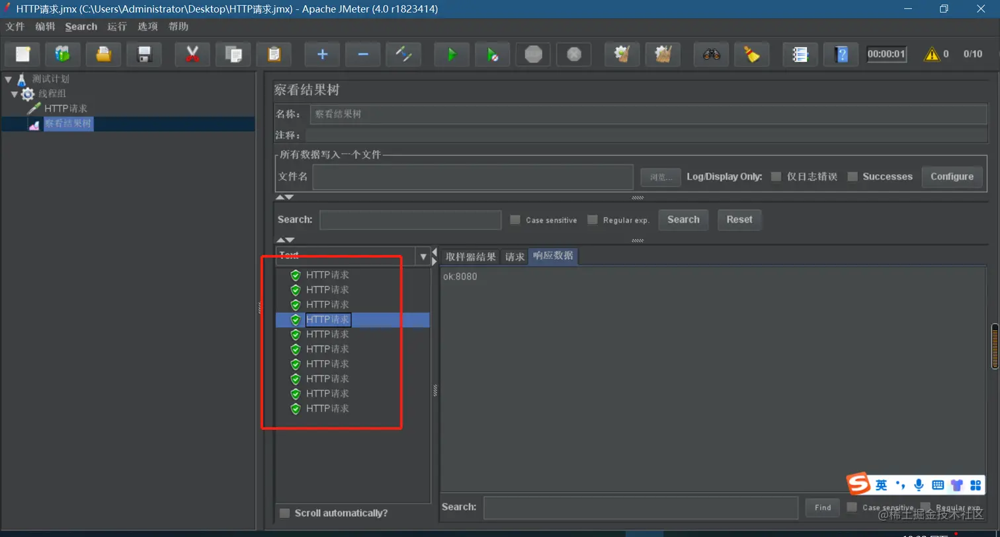The height and width of the screenshot is (537, 1000).
Task: Toggle the Sogou 英 language mode icon
Action: point(882,485)
